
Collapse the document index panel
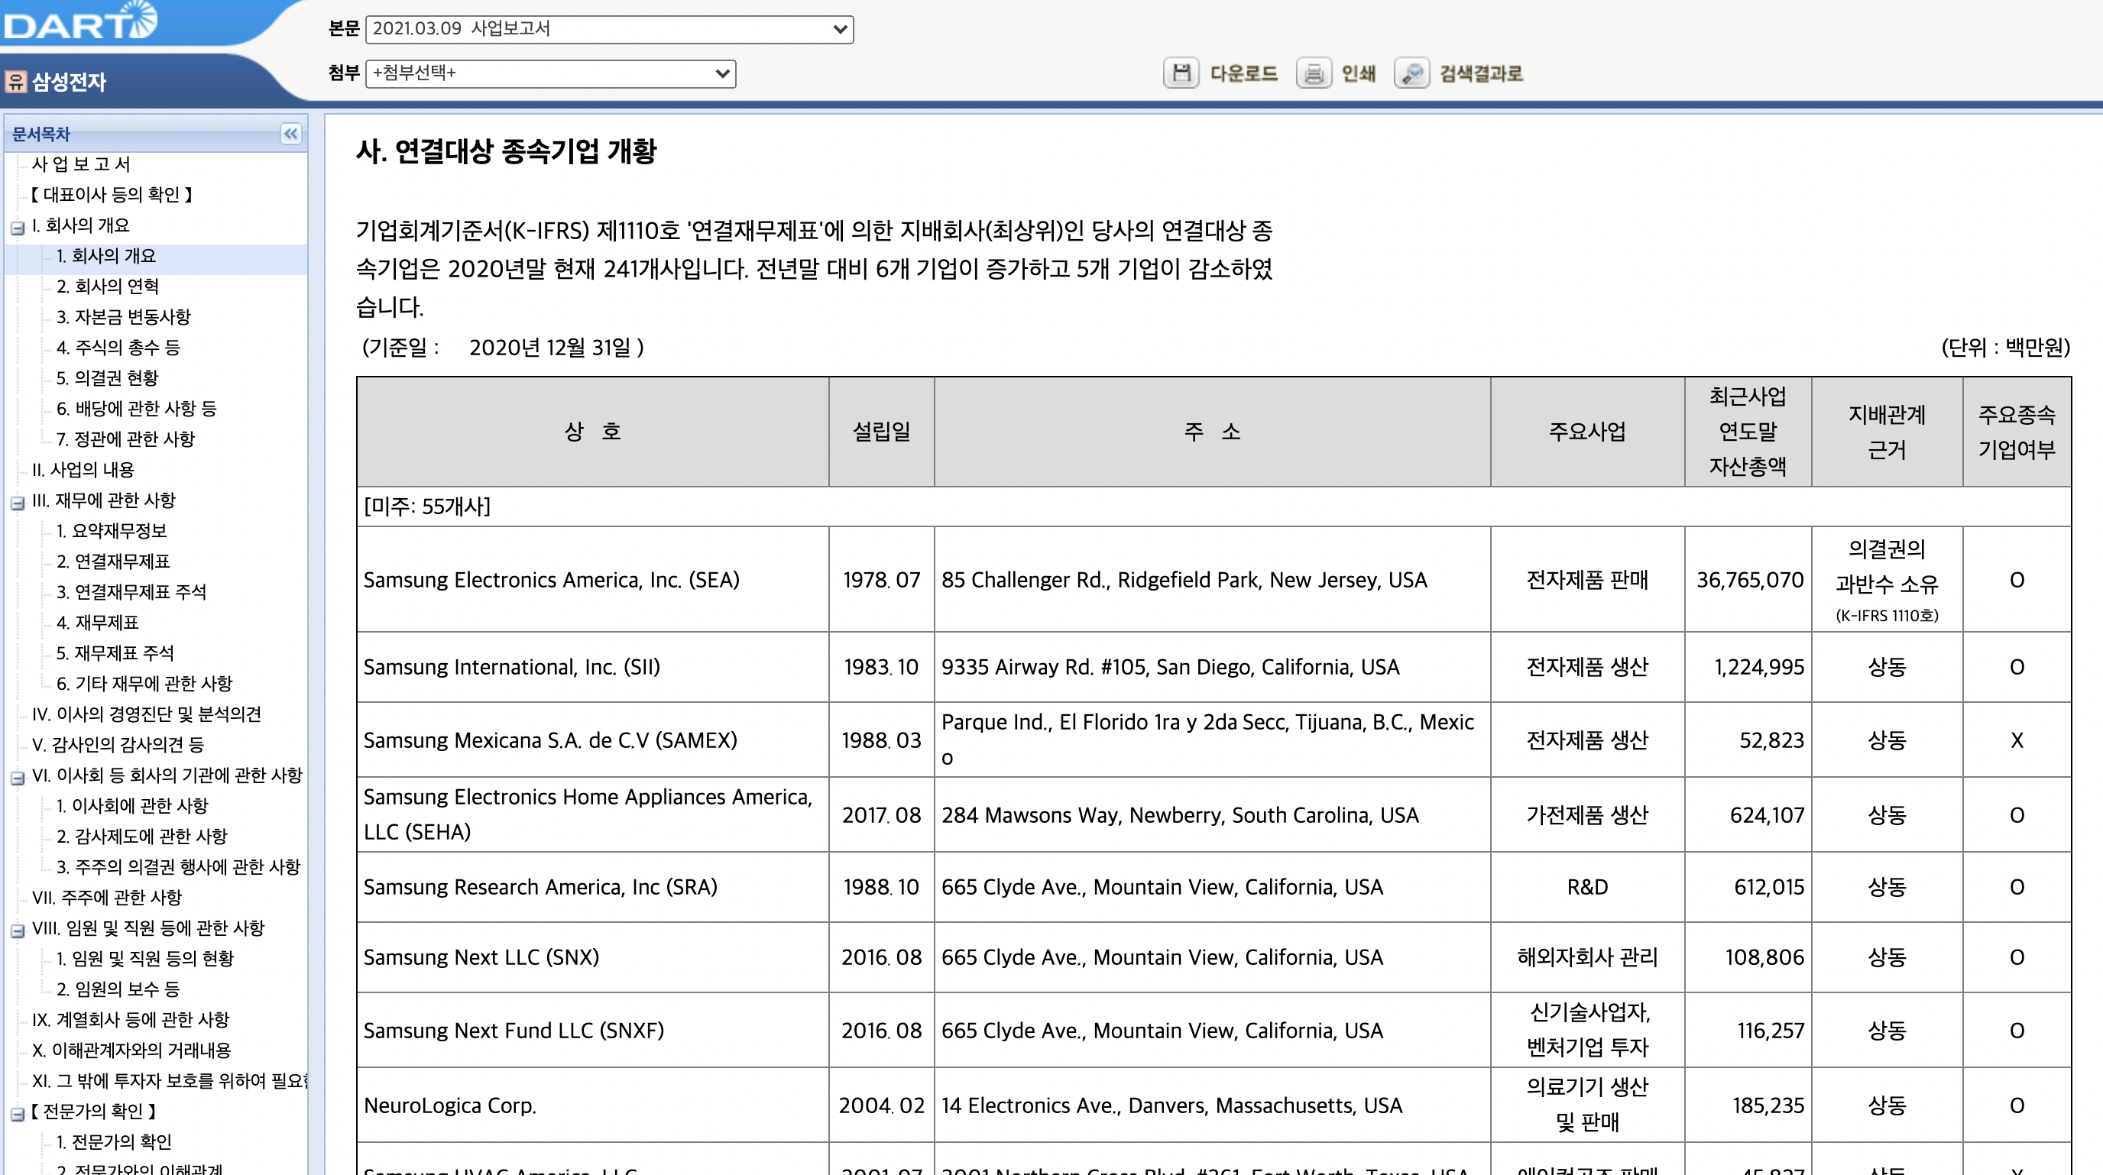(290, 134)
